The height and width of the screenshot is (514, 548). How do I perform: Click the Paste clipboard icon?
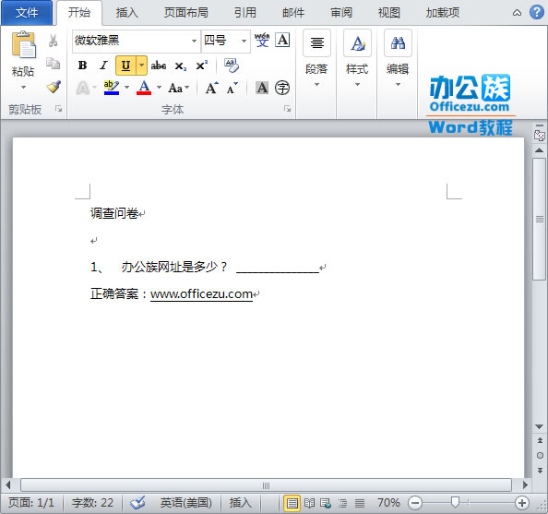click(23, 45)
